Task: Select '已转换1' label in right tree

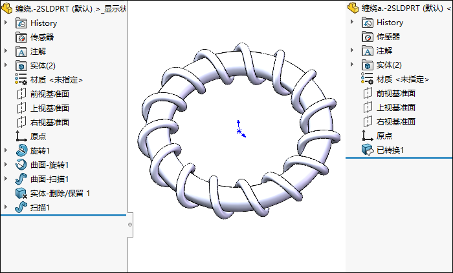Action: click(390, 150)
